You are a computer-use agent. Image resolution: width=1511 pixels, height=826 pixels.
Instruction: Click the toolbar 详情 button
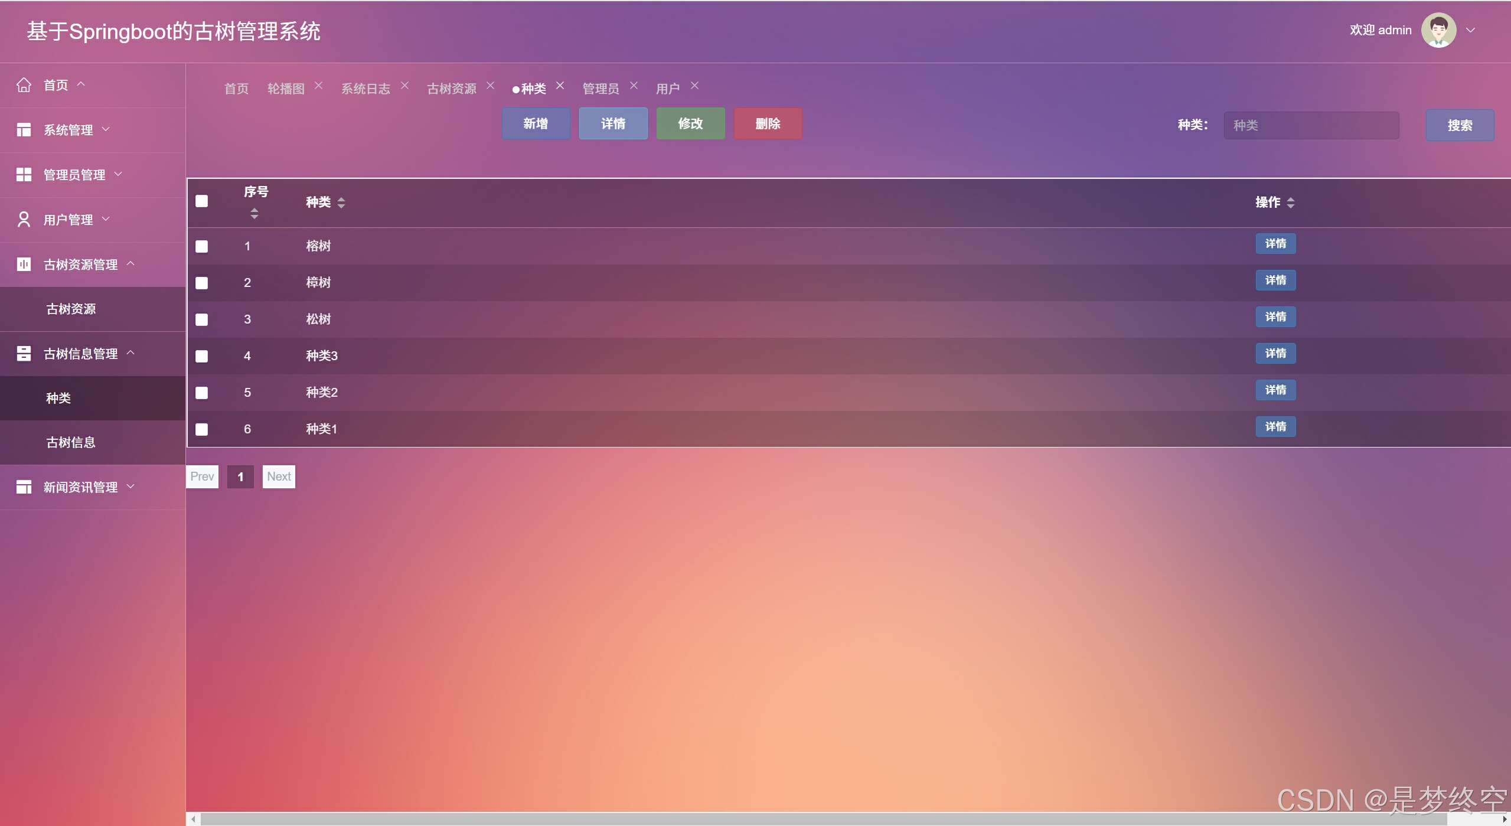[x=613, y=123]
